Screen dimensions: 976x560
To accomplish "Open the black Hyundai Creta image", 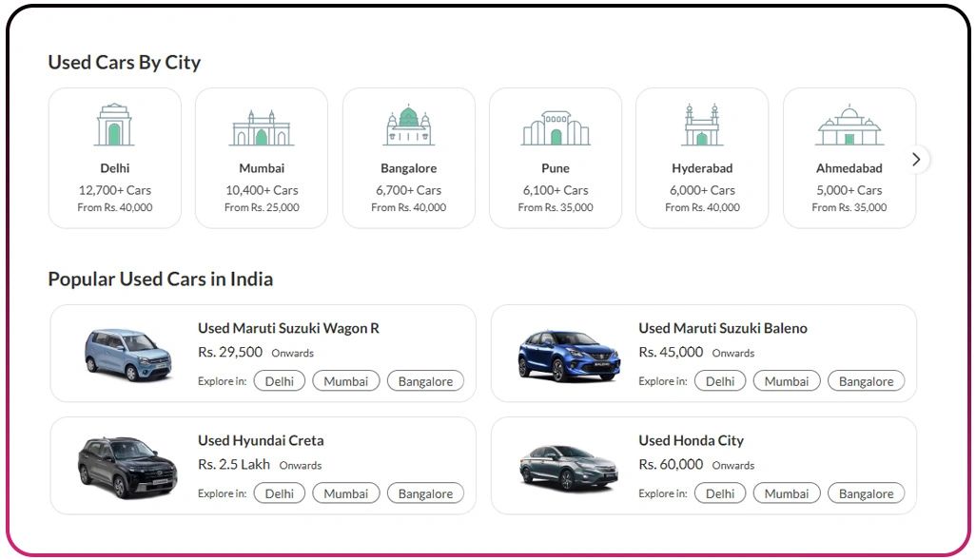I will (127, 467).
